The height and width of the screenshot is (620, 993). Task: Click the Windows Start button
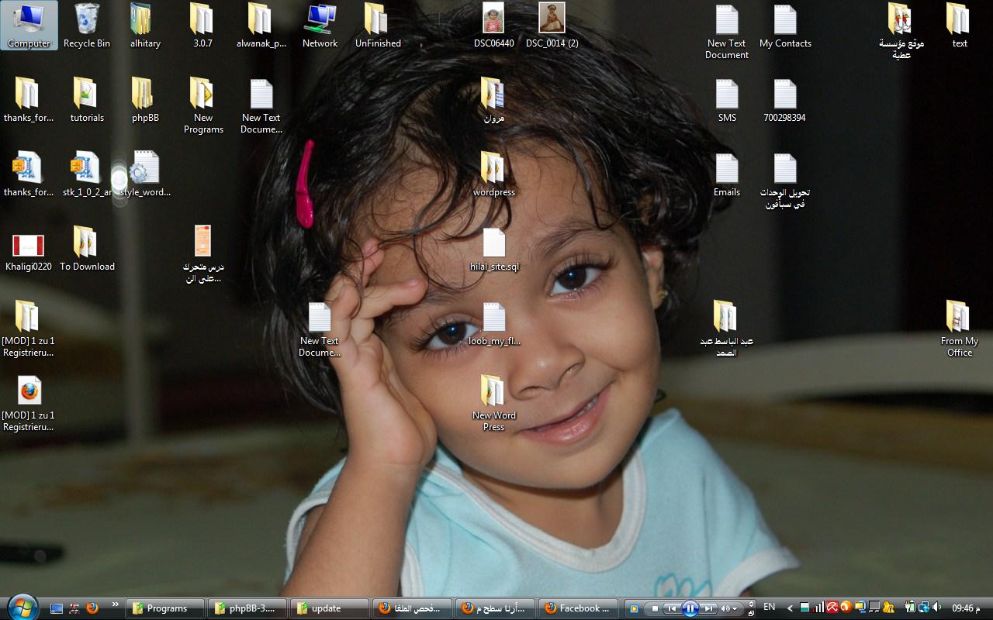(22, 606)
